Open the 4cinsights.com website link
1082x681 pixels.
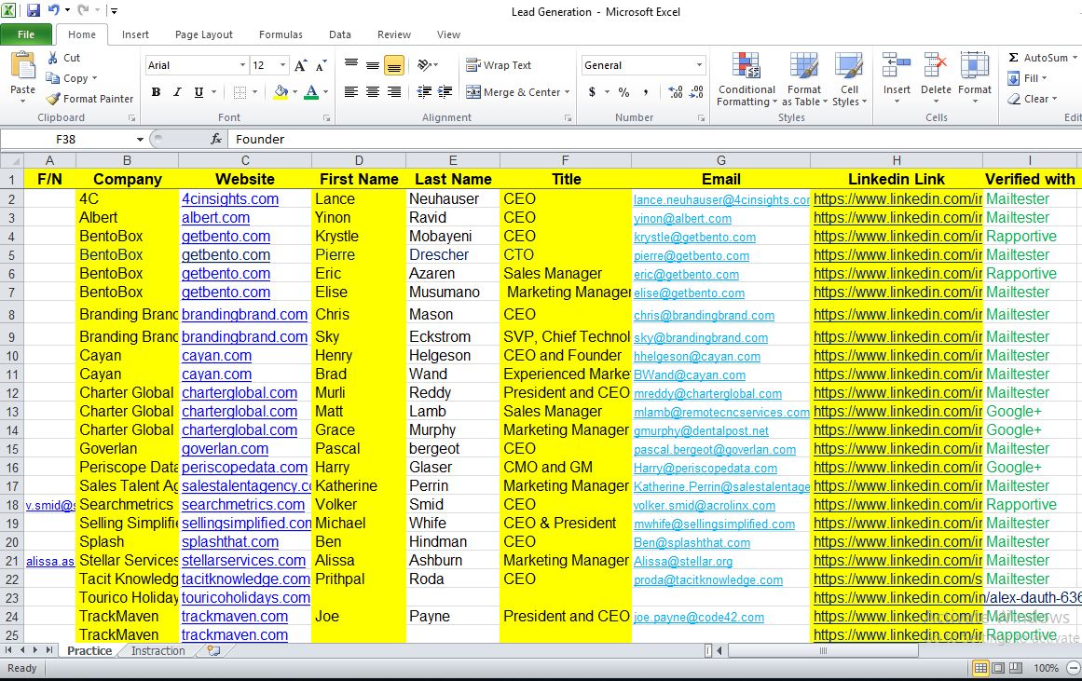pyautogui.click(x=230, y=198)
